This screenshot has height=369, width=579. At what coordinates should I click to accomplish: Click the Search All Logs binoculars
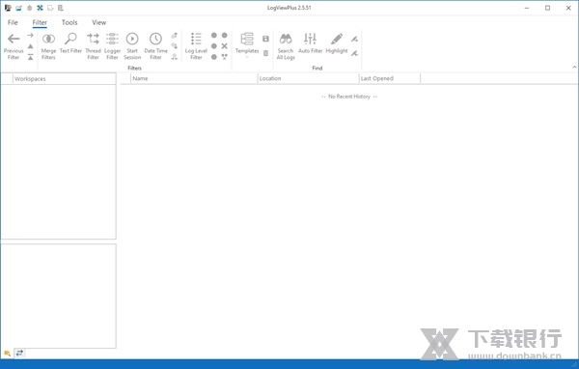pos(286,39)
